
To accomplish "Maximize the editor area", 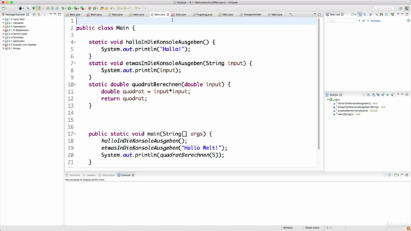I will (320, 14).
